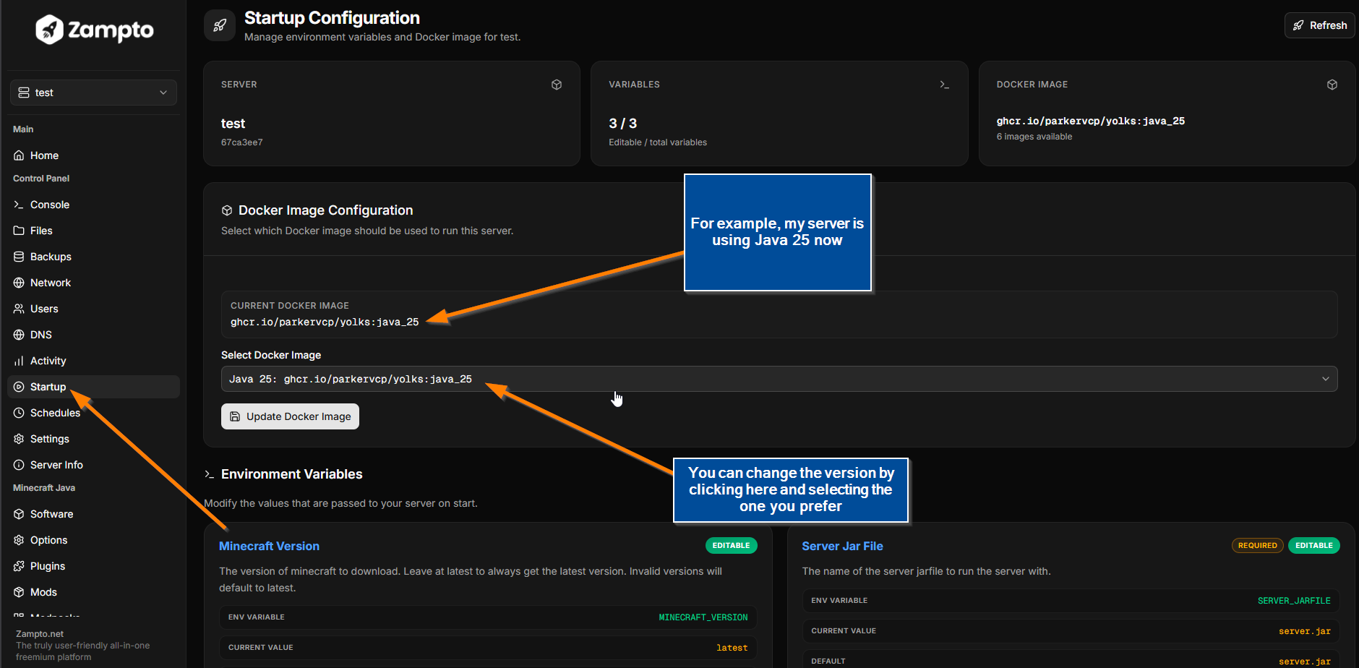Image resolution: width=1359 pixels, height=668 pixels.
Task: Click the EDITABLE badge on Minecraft Version
Action: [x=731, y=545]
